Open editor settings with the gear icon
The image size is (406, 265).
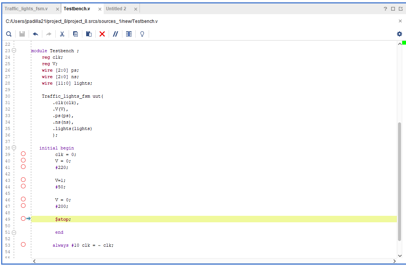point(399,34)
